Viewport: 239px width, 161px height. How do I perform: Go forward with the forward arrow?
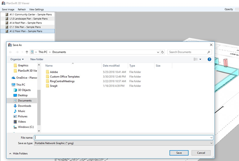click(17, 52)
